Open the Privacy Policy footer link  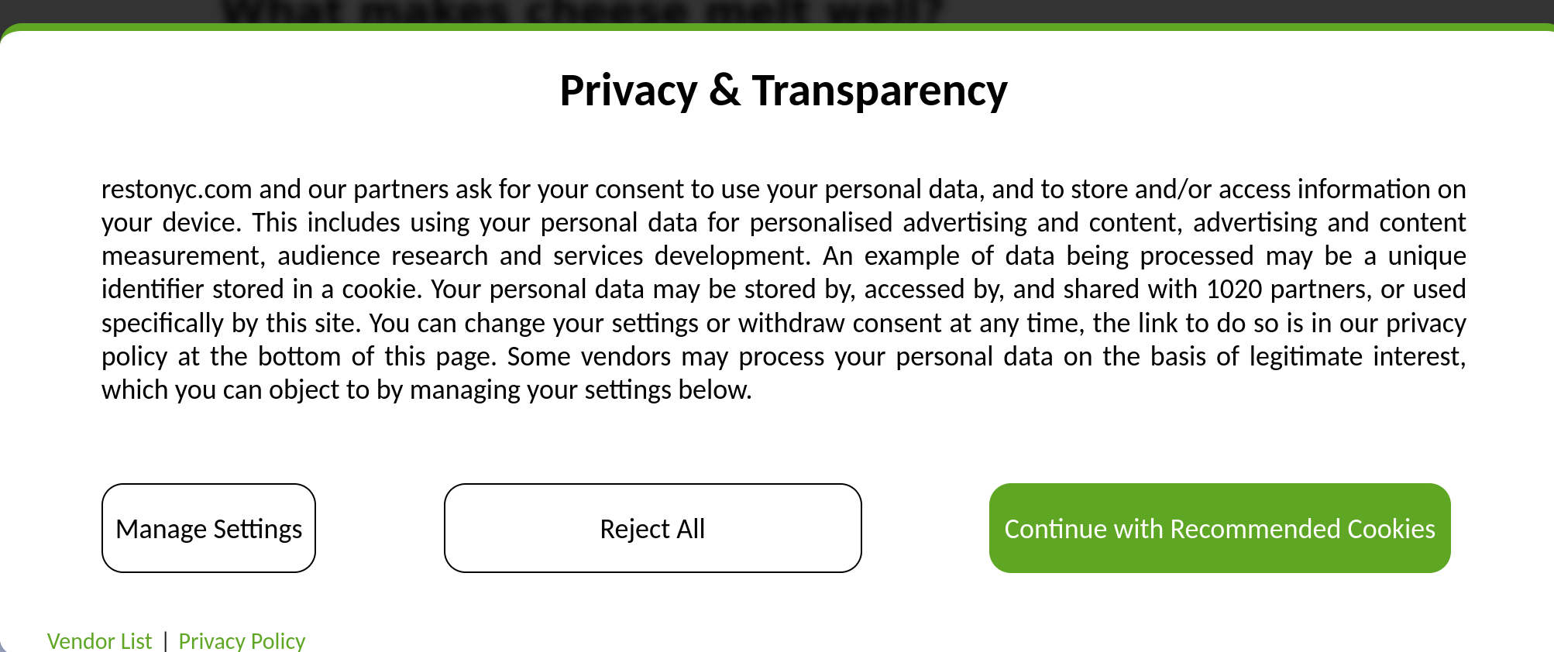pyautogui.click(x=242, y=640)
